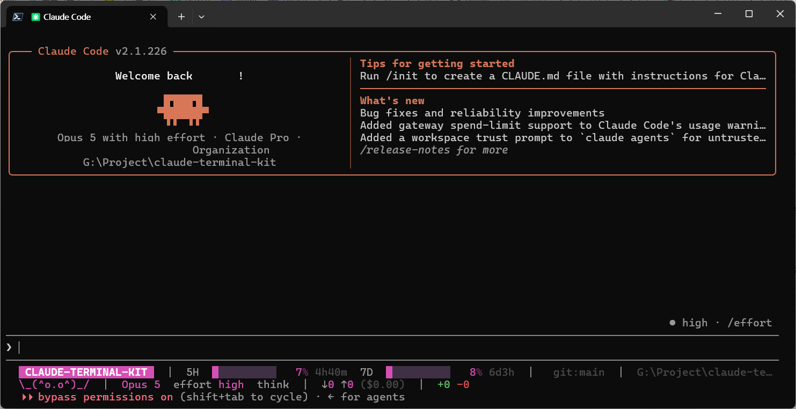
Task: Click the 4h40m reset time
Action: pos(331,372)
